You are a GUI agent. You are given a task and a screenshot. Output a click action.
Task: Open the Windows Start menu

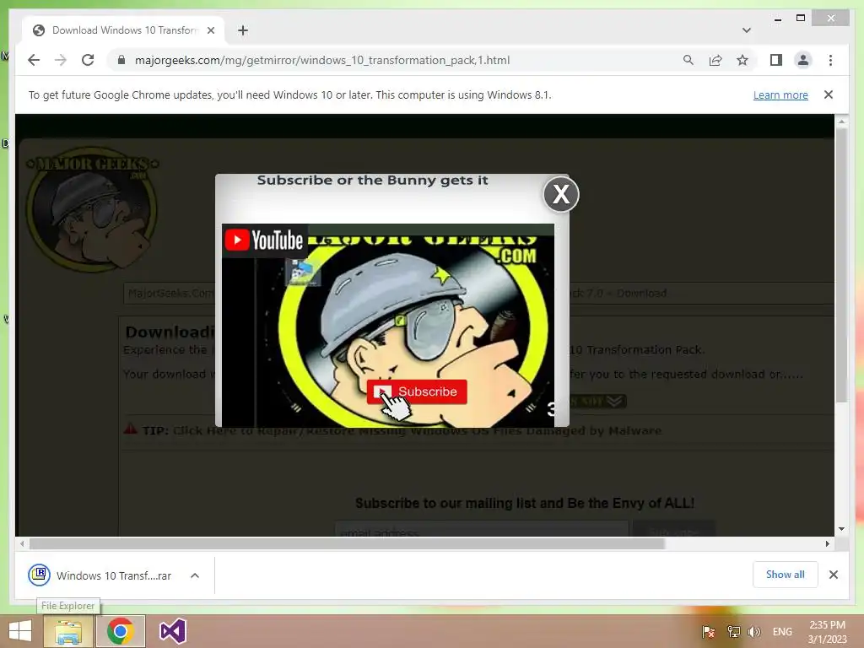[x=20, y=631]
